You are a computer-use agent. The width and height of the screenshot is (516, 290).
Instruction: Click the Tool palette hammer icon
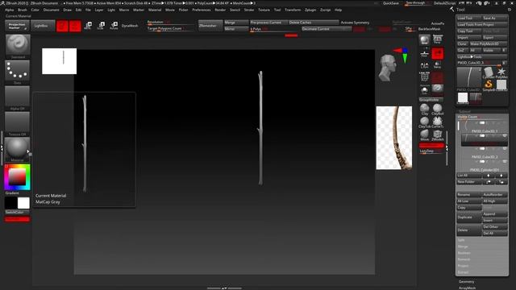click(x=451, y=10)
